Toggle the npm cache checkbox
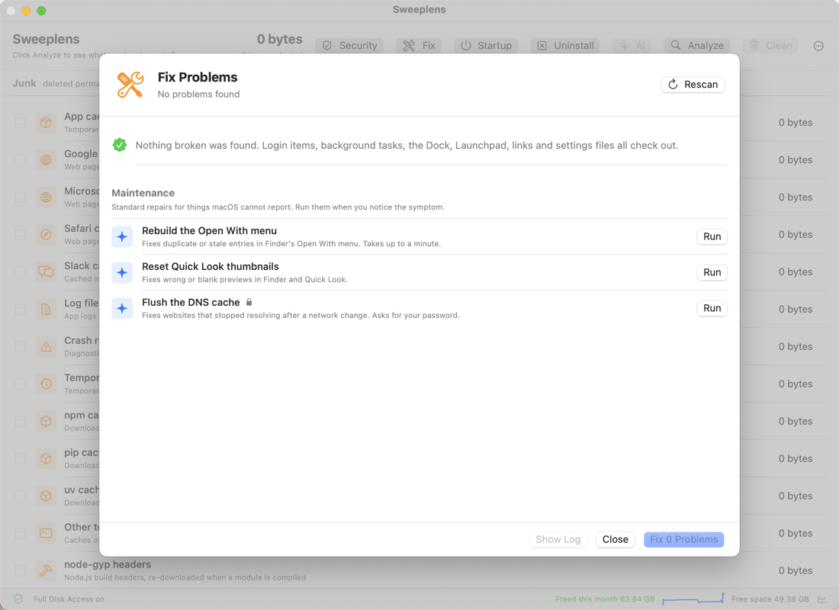The width and height of the screenshot is (839, 610). (x=20, y=421)
